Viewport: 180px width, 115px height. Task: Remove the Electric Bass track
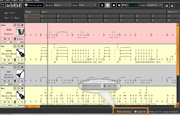pos(22,67)
